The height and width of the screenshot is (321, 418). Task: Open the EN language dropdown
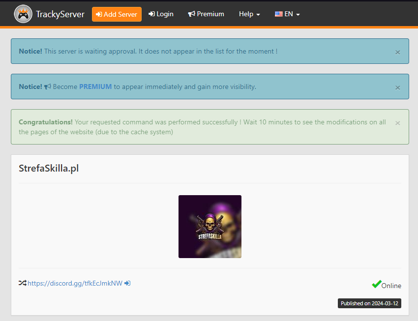coord(287,14)
